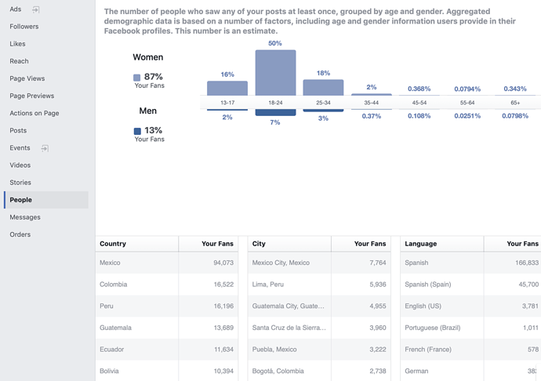Open Orders in the sidebar
The height and width of the screenshot is (381, 541).
tap(20, 234)
